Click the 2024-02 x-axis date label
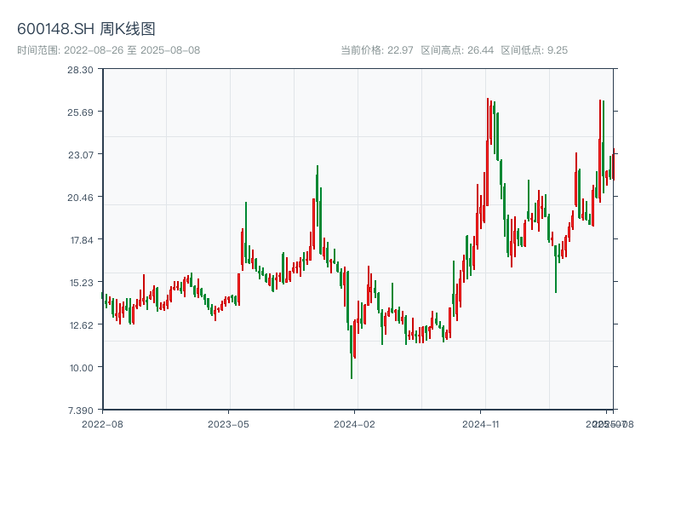Image resolution: width=681 pixels, height=511 pixels. [x=354, y=423]
